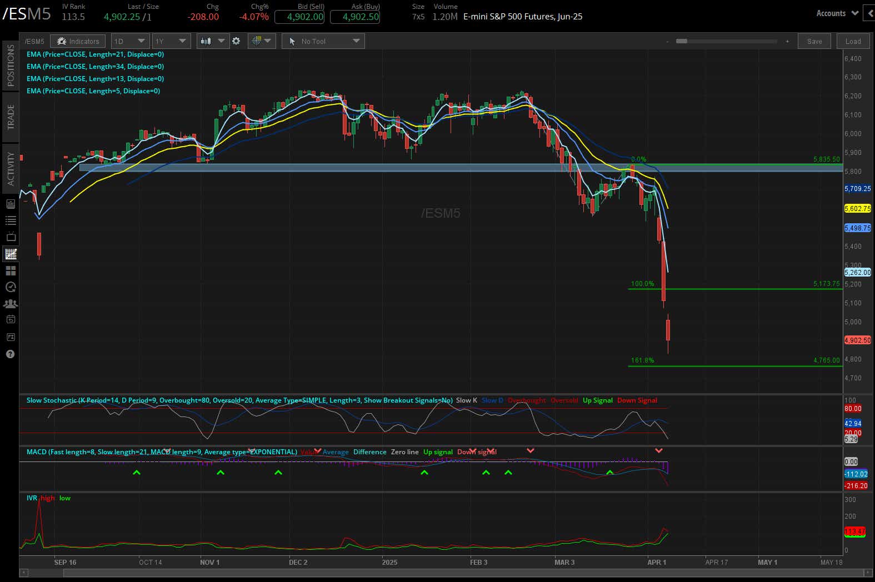The height and width of the screenshot is (582, 875).
Task: Click the 5,602.75 yellow EMA value bubble
Action: 858,209
